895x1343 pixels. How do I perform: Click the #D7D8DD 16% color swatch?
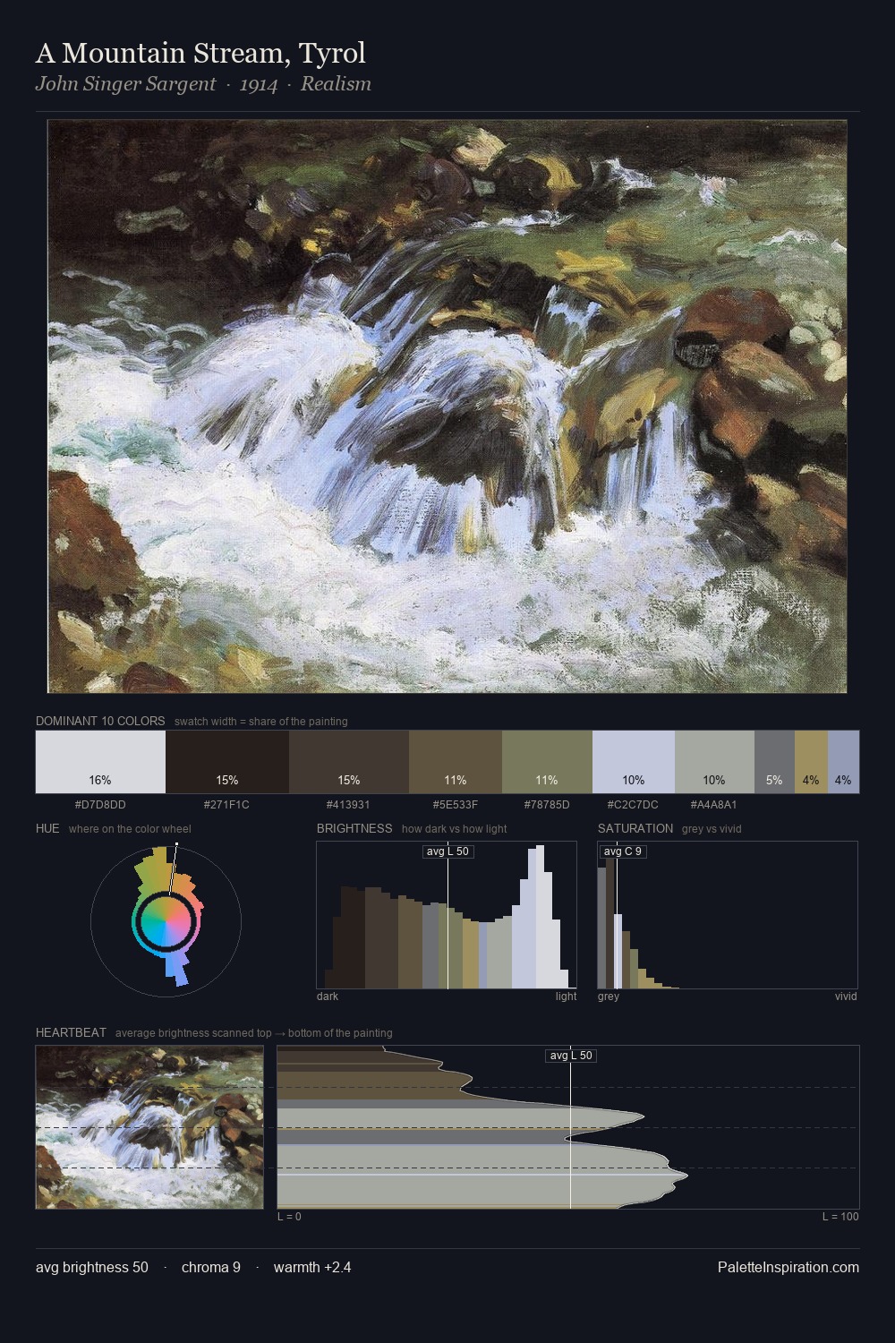100,762
